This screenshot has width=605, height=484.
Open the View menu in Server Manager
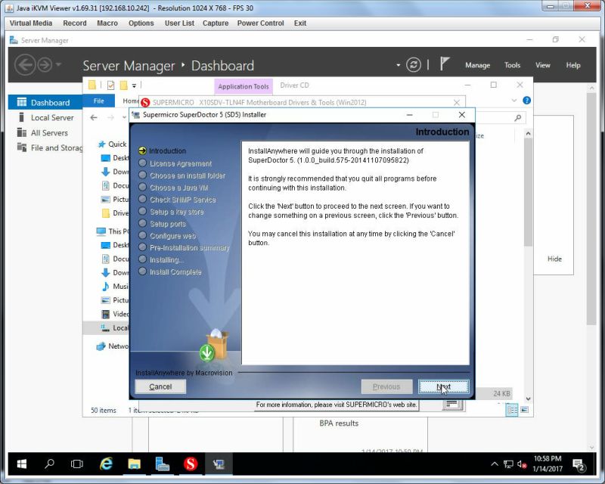[x=542, y=65]
